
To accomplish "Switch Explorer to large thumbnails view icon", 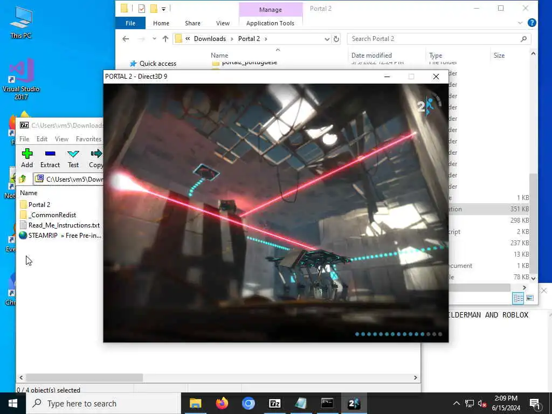I will pyautogui.click(x=530, y=298).
